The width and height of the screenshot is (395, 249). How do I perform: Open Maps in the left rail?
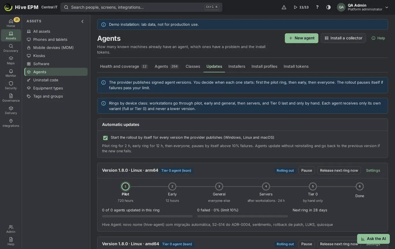point(11,61)
